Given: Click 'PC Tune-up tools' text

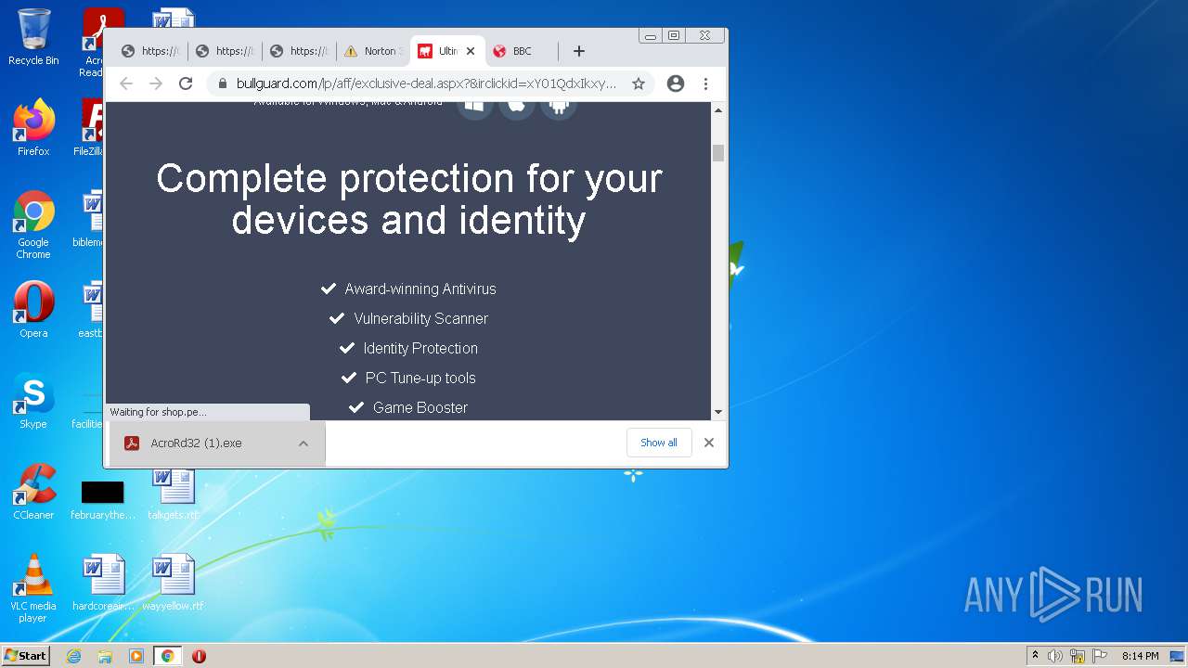Looking at the screenshot, I should pyautogui.click(x=420, y=378).
